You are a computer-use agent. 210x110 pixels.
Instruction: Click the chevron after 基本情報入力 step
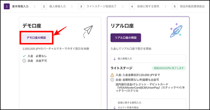click(x=35, y=6)
